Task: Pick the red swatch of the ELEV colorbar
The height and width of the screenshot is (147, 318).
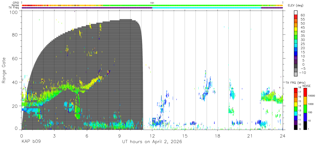Action: (296, 16)
